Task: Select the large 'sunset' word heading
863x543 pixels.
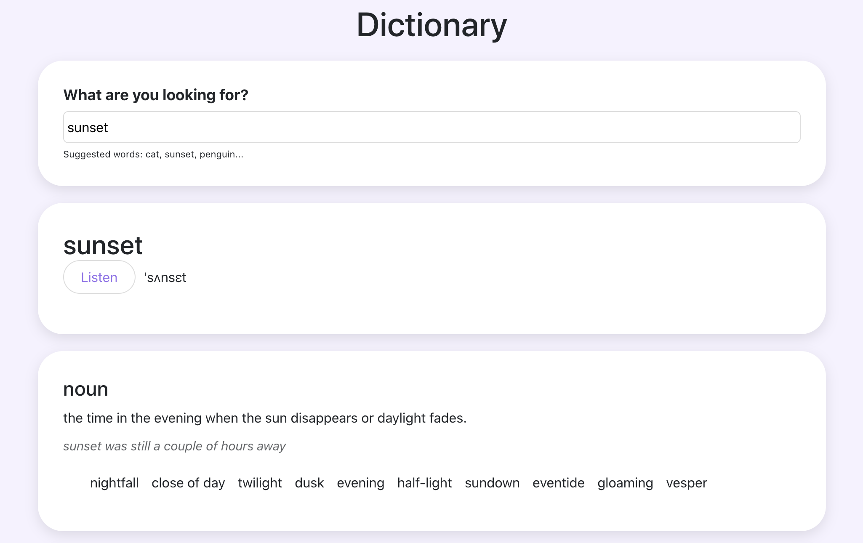Action: point(103,245)
